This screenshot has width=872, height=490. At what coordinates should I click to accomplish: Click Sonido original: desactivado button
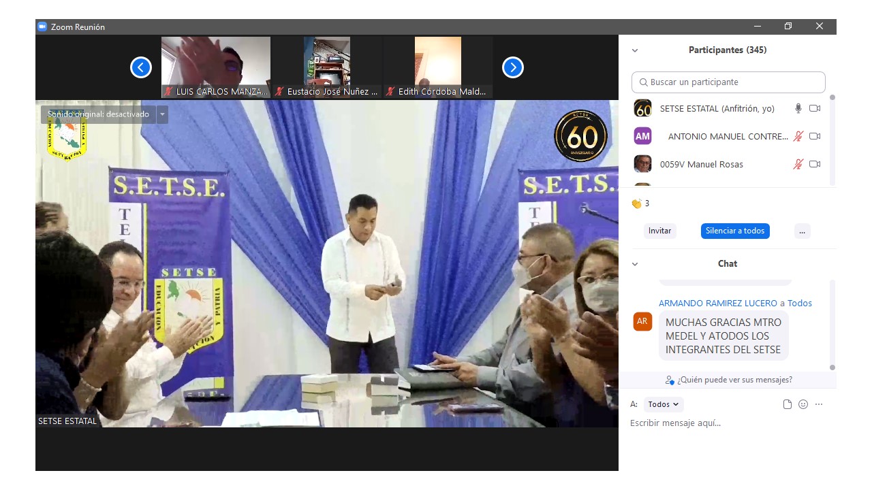pyautogui.click(x=98, y=114)
